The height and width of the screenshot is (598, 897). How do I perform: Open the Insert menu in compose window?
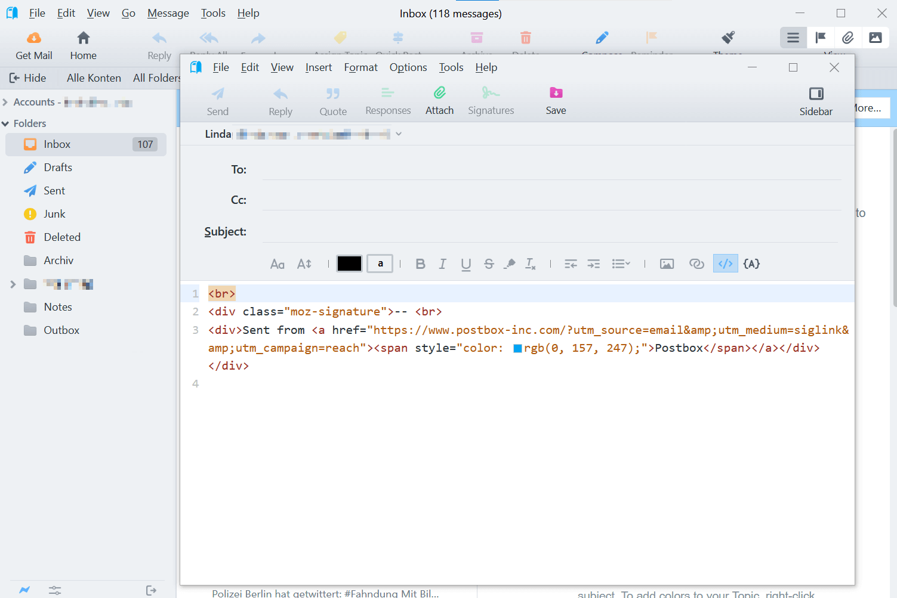pyautogui.click(x=318, y=67)
